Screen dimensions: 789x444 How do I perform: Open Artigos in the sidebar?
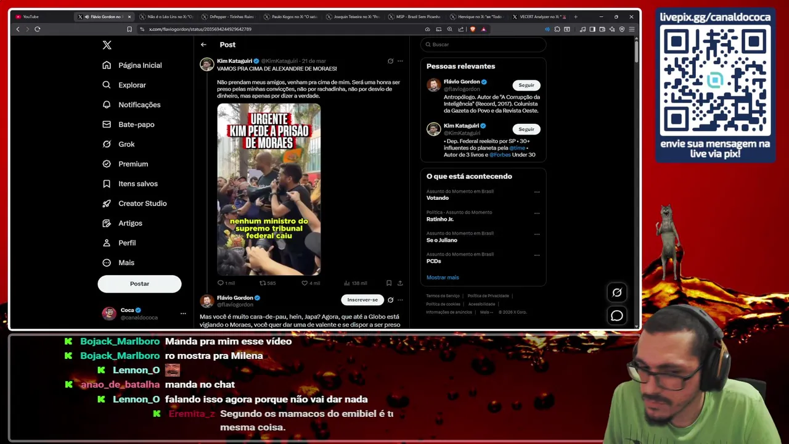(x=122, y=223)
